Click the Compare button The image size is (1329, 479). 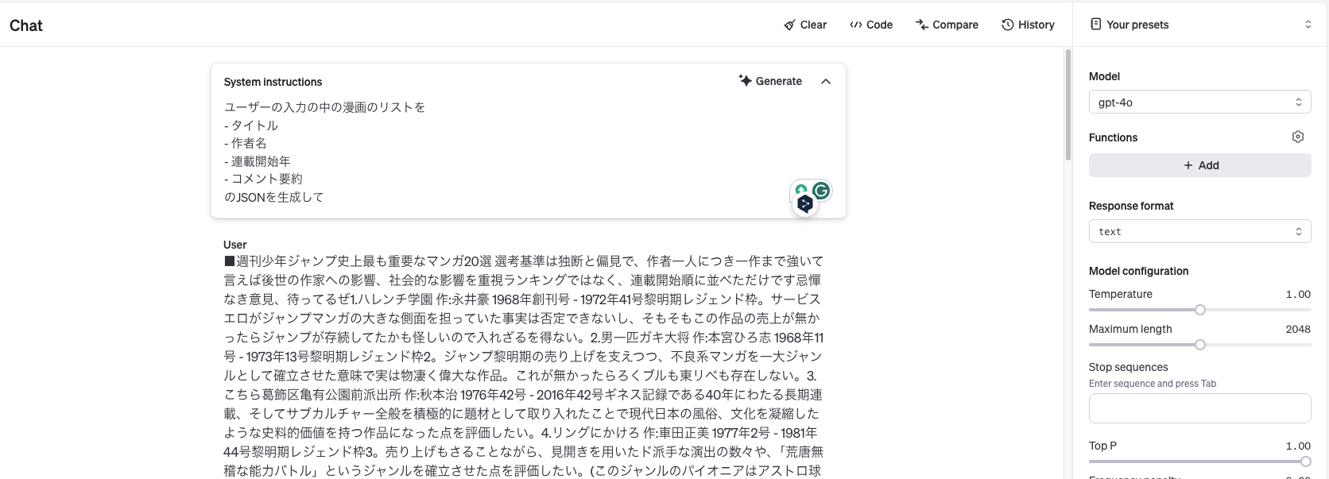pyautogui.click(x=947, y=25)
